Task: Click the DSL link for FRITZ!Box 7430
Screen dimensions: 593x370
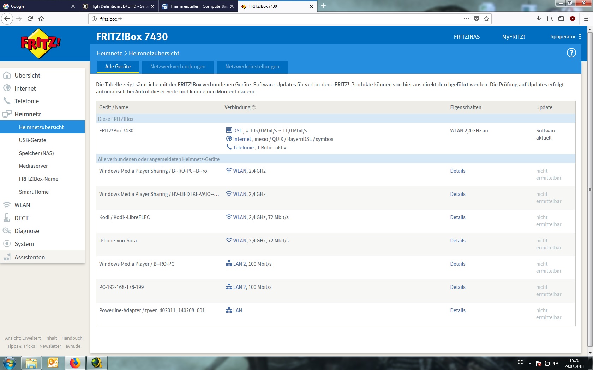Action: coord(237,131)
